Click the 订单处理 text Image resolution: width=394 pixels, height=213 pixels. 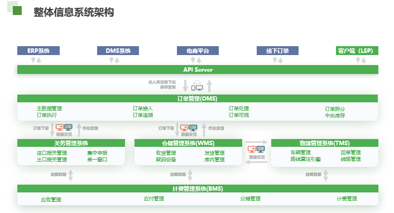(x=239, y=108)
